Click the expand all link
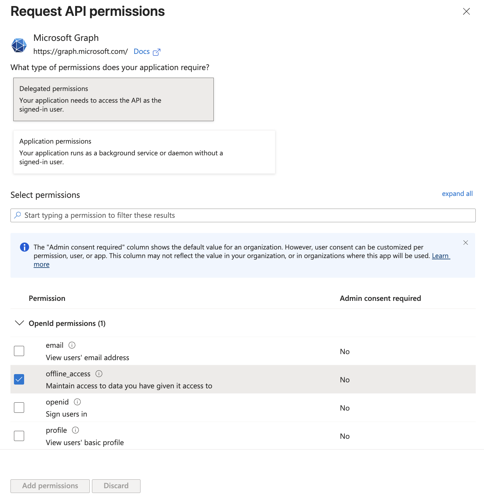The width and height of the screenshot is (484, 499). [457, 193]
